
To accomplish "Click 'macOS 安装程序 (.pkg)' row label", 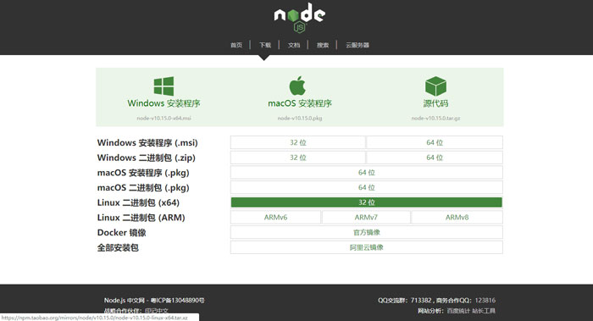I will point(143,173).
